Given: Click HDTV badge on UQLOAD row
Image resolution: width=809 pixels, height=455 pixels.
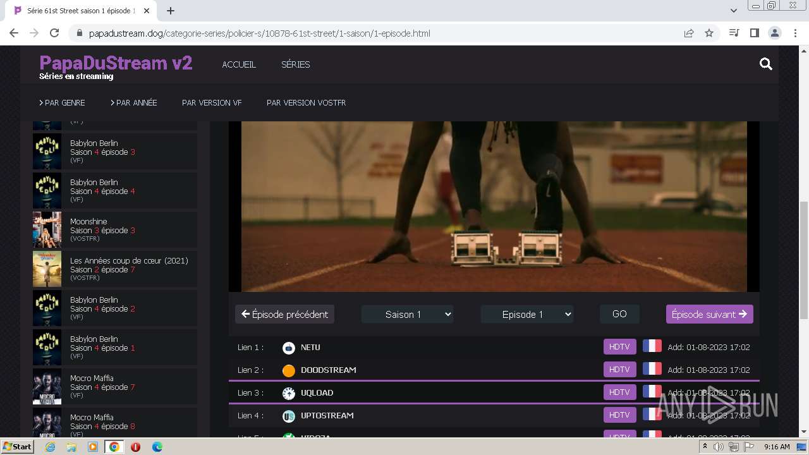Looking at the screenshot, I should pyautogui.click(x=619, y=392).
